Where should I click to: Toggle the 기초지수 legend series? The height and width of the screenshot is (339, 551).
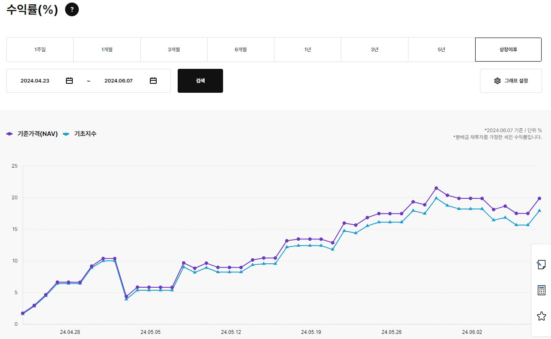80,134
